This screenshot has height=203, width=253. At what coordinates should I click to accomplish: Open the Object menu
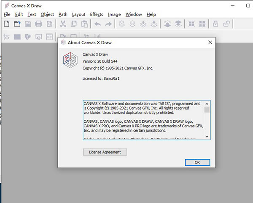coord(47,14)
